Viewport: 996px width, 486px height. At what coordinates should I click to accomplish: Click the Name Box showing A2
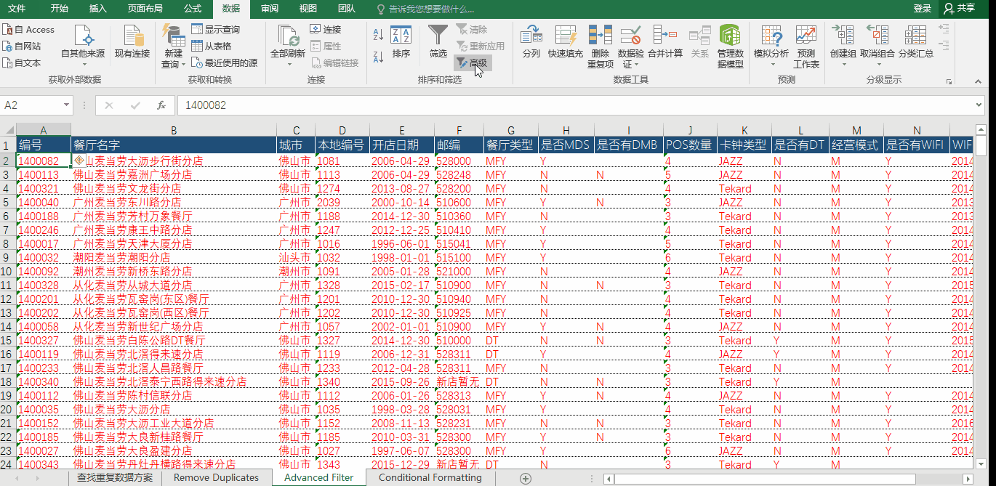31,105
